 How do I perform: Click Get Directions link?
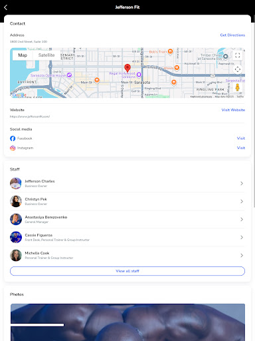coord(232,35)
